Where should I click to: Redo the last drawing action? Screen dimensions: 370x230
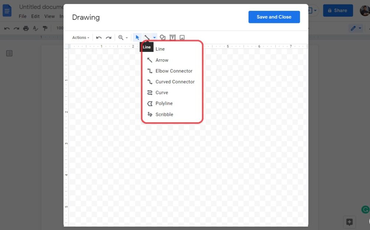coord(108,37)
